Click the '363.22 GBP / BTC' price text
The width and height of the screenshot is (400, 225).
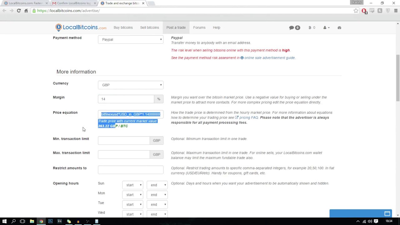(x=113, y=126)
